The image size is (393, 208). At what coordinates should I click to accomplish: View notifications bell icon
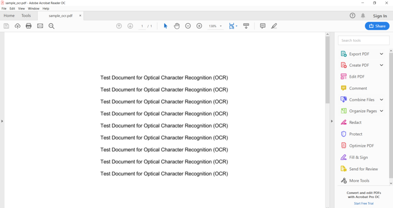363,16
